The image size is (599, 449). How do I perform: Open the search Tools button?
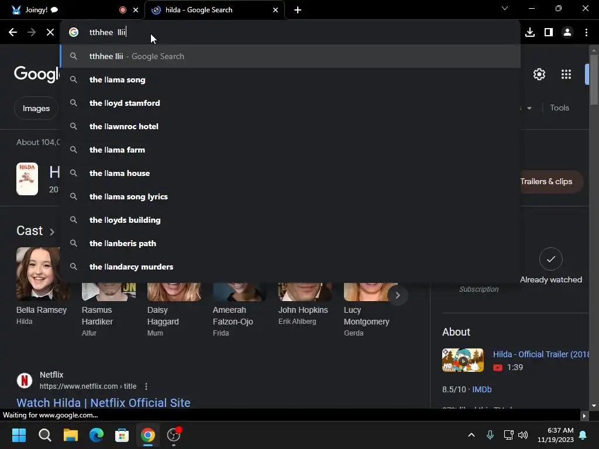click(559, 108)
